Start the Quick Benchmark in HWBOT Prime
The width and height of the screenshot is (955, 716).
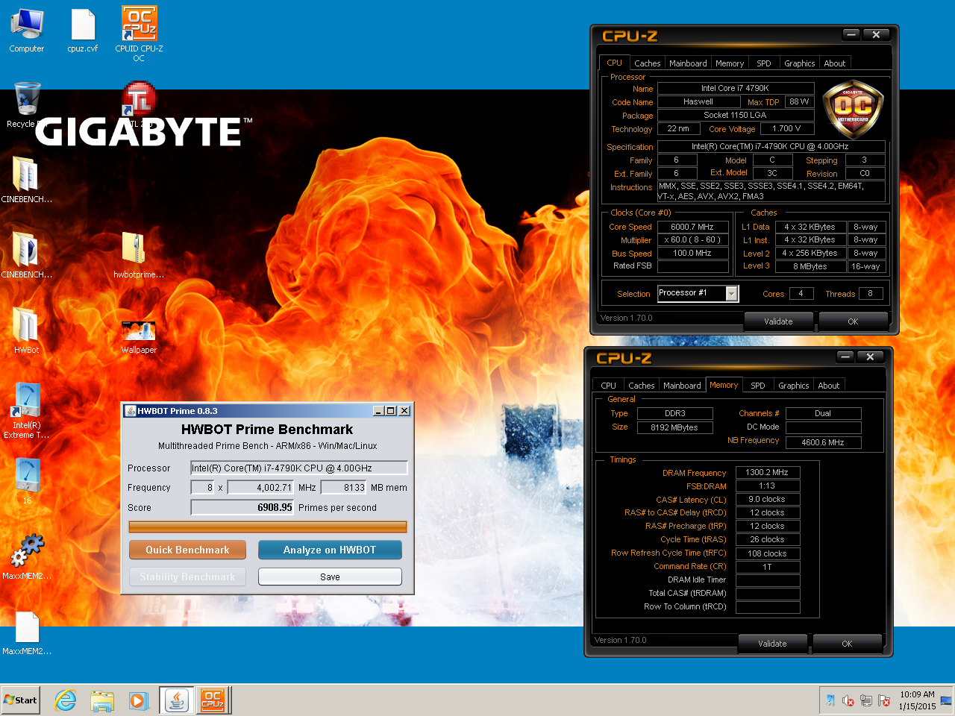point(187,550)
